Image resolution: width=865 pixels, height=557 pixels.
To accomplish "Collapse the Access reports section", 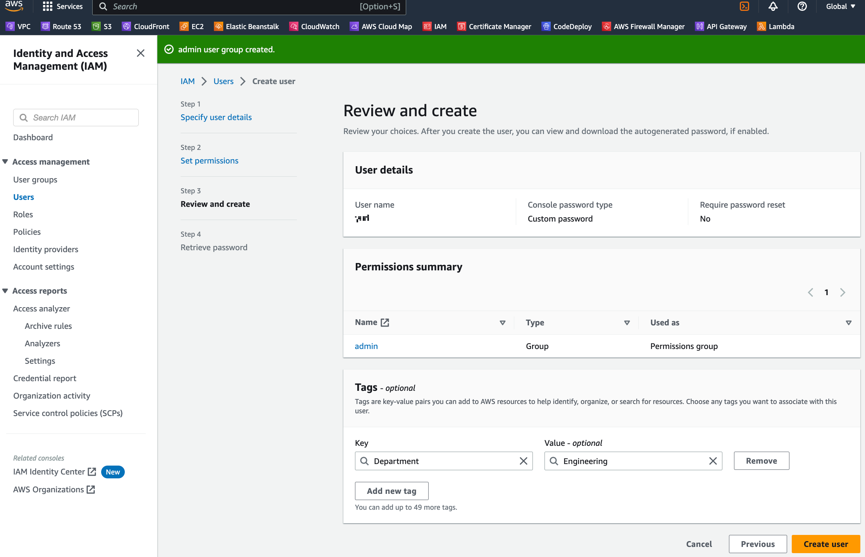I will point(5,291).
